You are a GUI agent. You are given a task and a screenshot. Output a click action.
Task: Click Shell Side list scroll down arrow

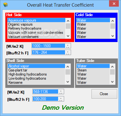point(68,82)
